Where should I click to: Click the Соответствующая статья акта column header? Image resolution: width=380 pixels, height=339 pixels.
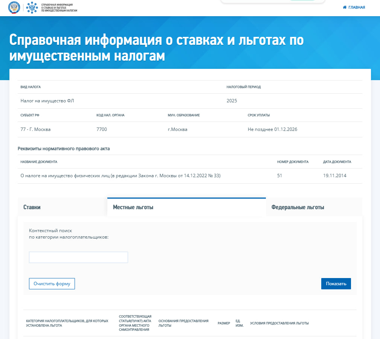pos(135,323)
